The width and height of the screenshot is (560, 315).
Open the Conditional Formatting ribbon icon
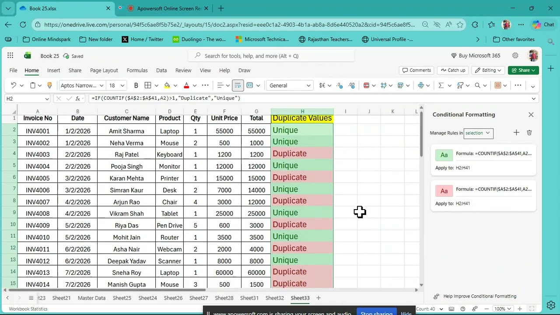367,85
